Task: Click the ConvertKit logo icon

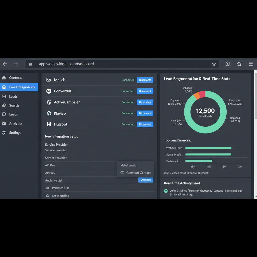Action: pyautogui.click(x=49, y=91)
